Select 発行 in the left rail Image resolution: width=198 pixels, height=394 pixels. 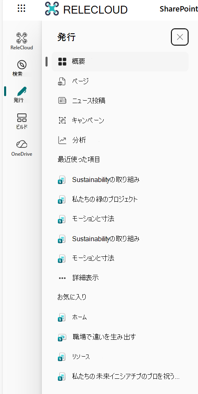point(22,94)
